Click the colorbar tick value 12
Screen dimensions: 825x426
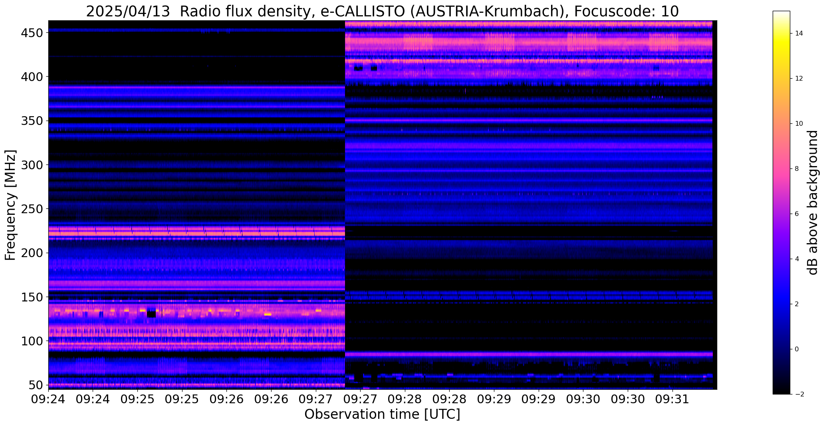click(799, 79)
